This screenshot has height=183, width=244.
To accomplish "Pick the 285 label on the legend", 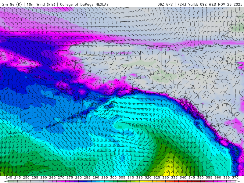I will coord(87,178).
